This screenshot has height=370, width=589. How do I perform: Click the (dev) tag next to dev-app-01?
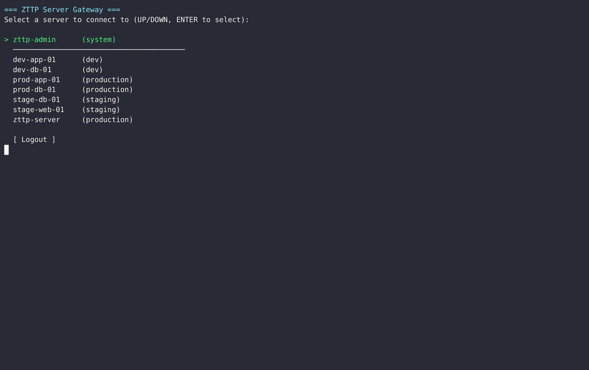[92, 60]
